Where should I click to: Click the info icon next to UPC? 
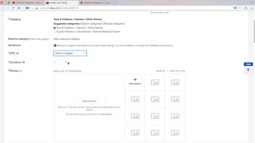[x=18, y=53]
